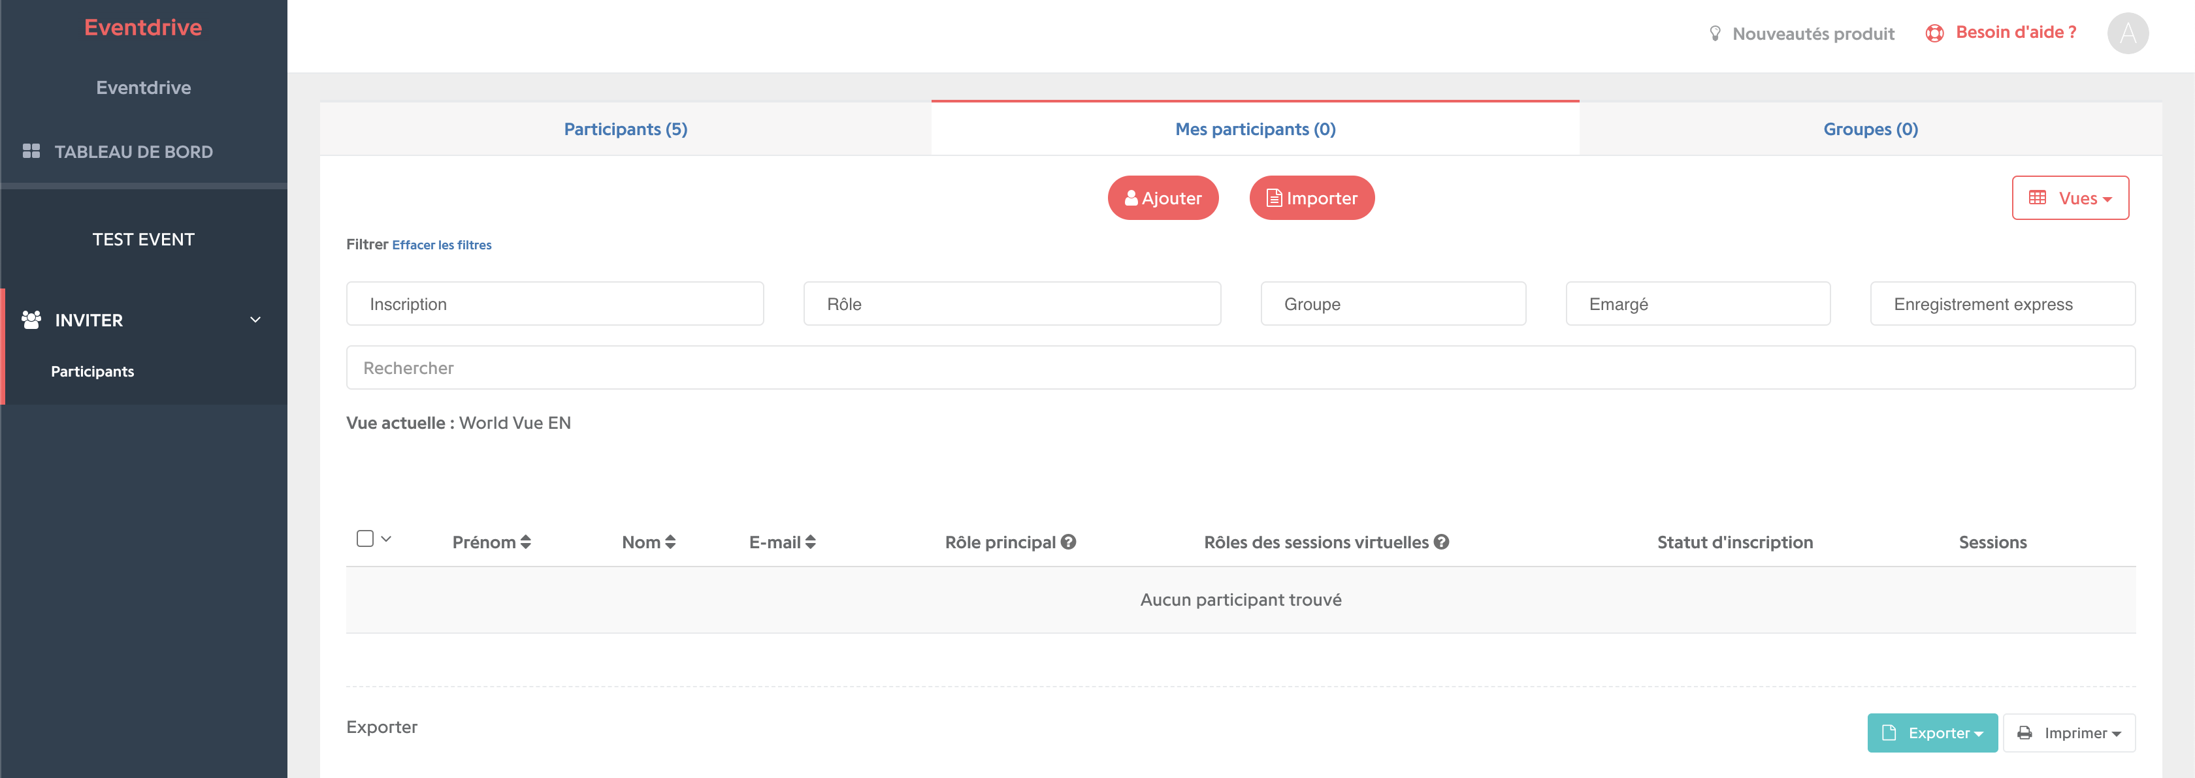Screen dimensions: 2195x778
Task: Open the Besoin d'aide ? link
Action: pos(2016,33)
